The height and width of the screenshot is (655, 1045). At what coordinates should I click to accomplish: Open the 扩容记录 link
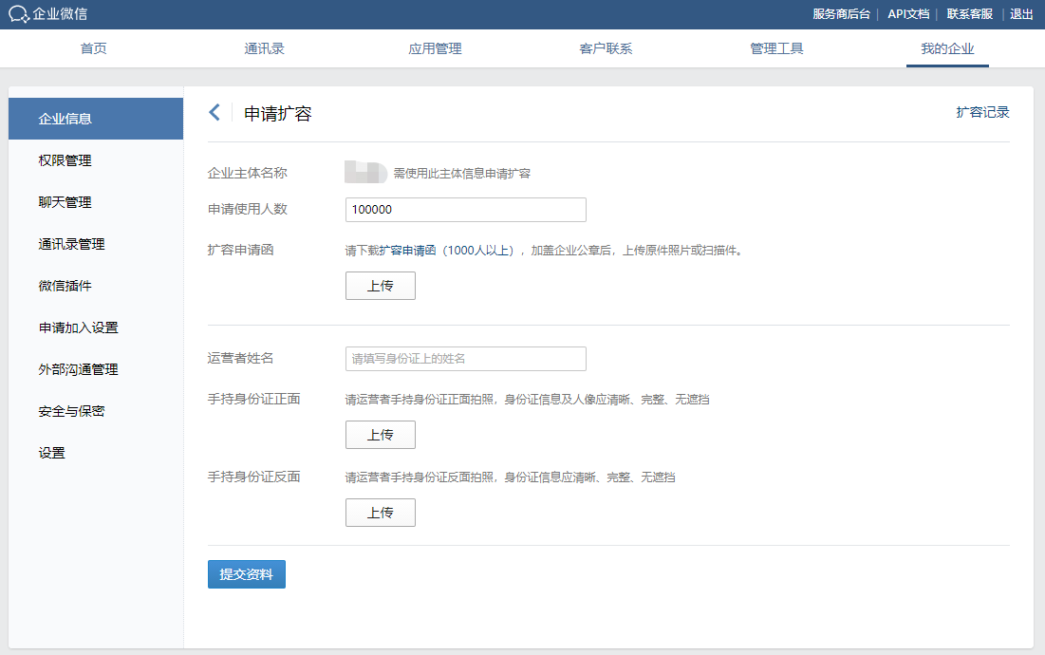(982, 113)
